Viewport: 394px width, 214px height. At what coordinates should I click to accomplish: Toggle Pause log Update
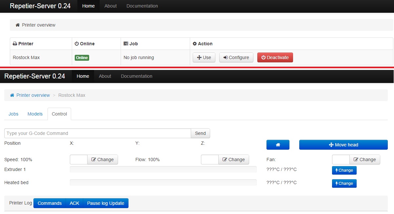pyautogui.click(x=106, y=203)
